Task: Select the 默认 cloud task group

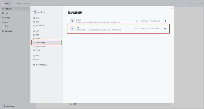Action: coord(5,26)
